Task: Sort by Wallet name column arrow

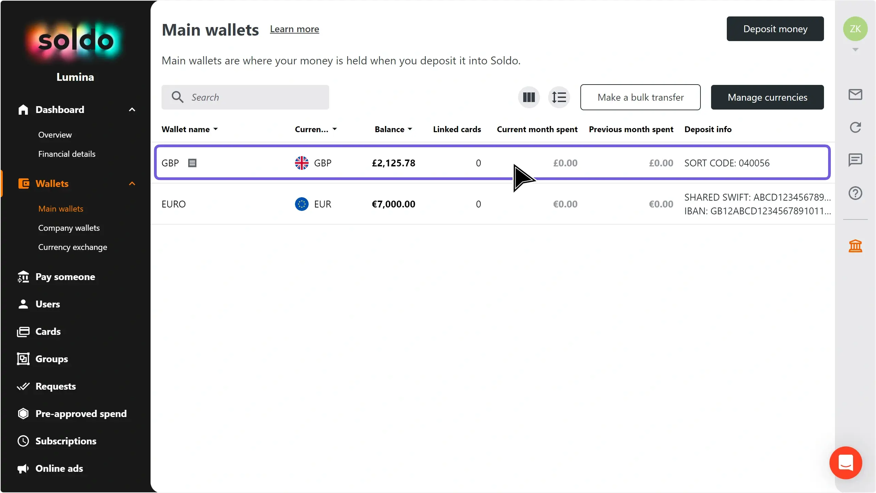Action: (216, 129)
